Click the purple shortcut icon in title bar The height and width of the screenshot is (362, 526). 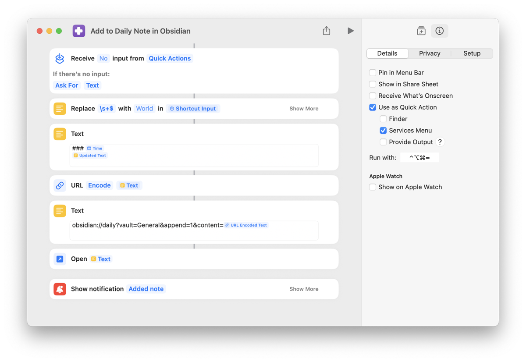[x=79, y=31]
